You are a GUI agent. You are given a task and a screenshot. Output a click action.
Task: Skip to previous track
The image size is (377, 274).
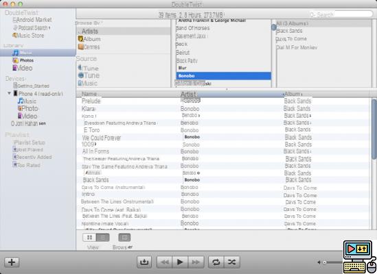(x=165, y=262)
